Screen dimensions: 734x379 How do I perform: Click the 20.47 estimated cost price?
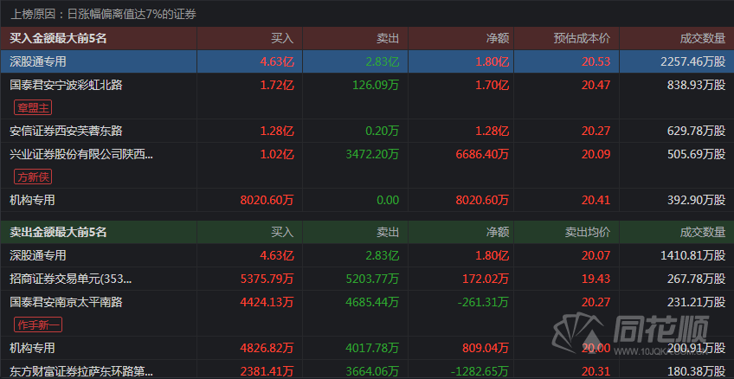coord(596,85)
